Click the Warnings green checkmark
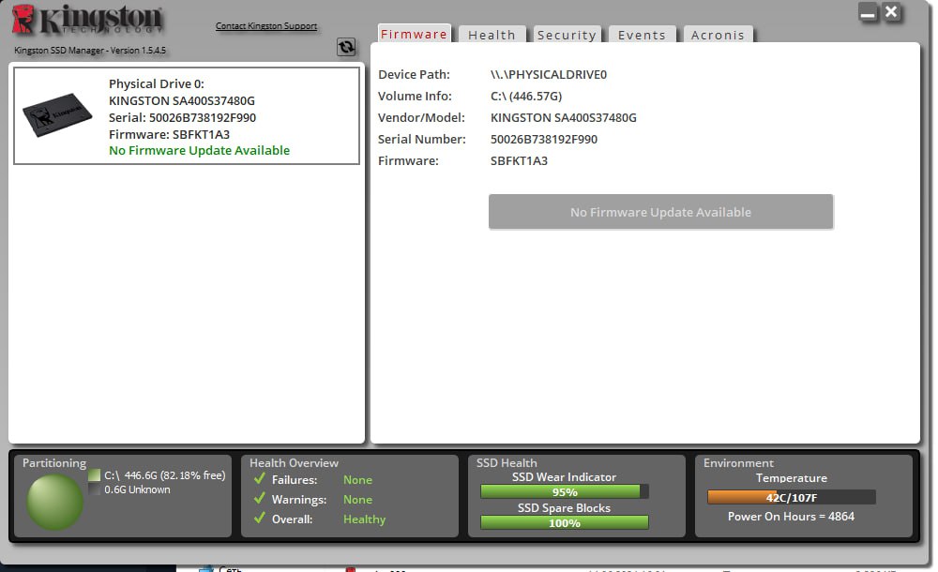This screenshot has width=938, height=572. (x=260, y=499)
